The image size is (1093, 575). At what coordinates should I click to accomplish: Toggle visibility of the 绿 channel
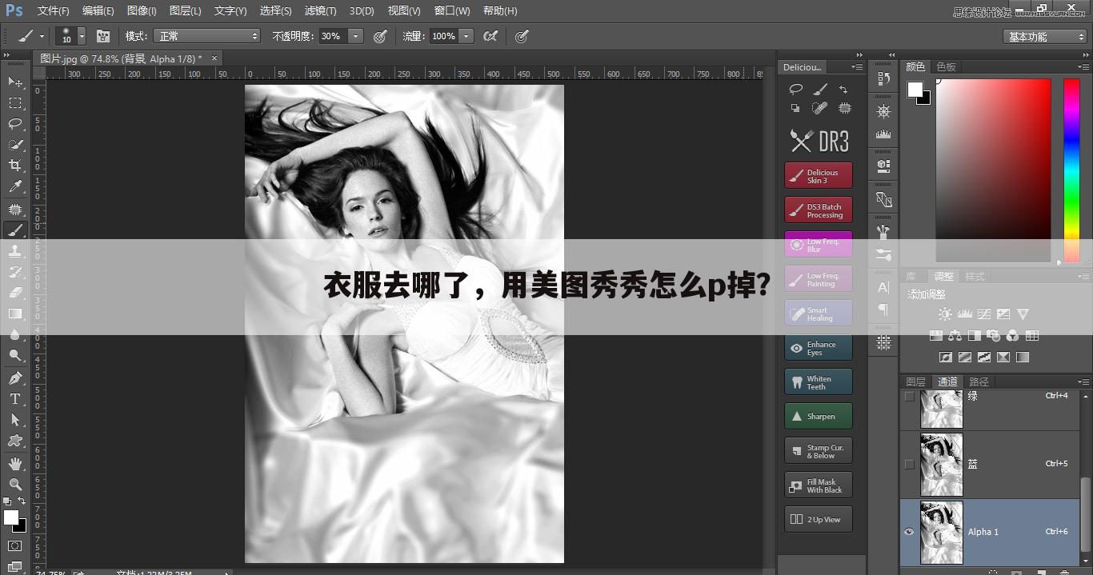pyautogui.click(x=909, y=397)
